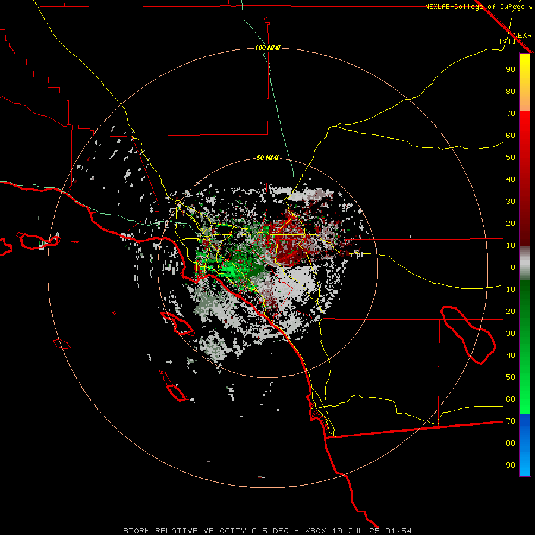Image resolution: width=535 pixels, height=535 pixels.
Task: Click the 50 value on velocity scale
Action: [511, 158]
